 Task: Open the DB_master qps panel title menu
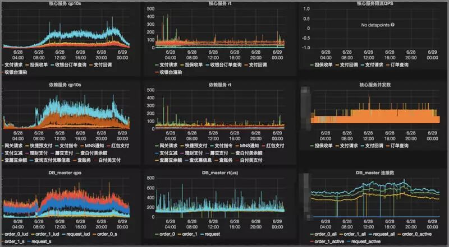coord(65,173)
